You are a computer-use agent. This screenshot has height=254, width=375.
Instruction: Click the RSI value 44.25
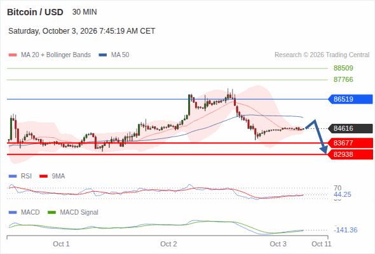(343, 194)
